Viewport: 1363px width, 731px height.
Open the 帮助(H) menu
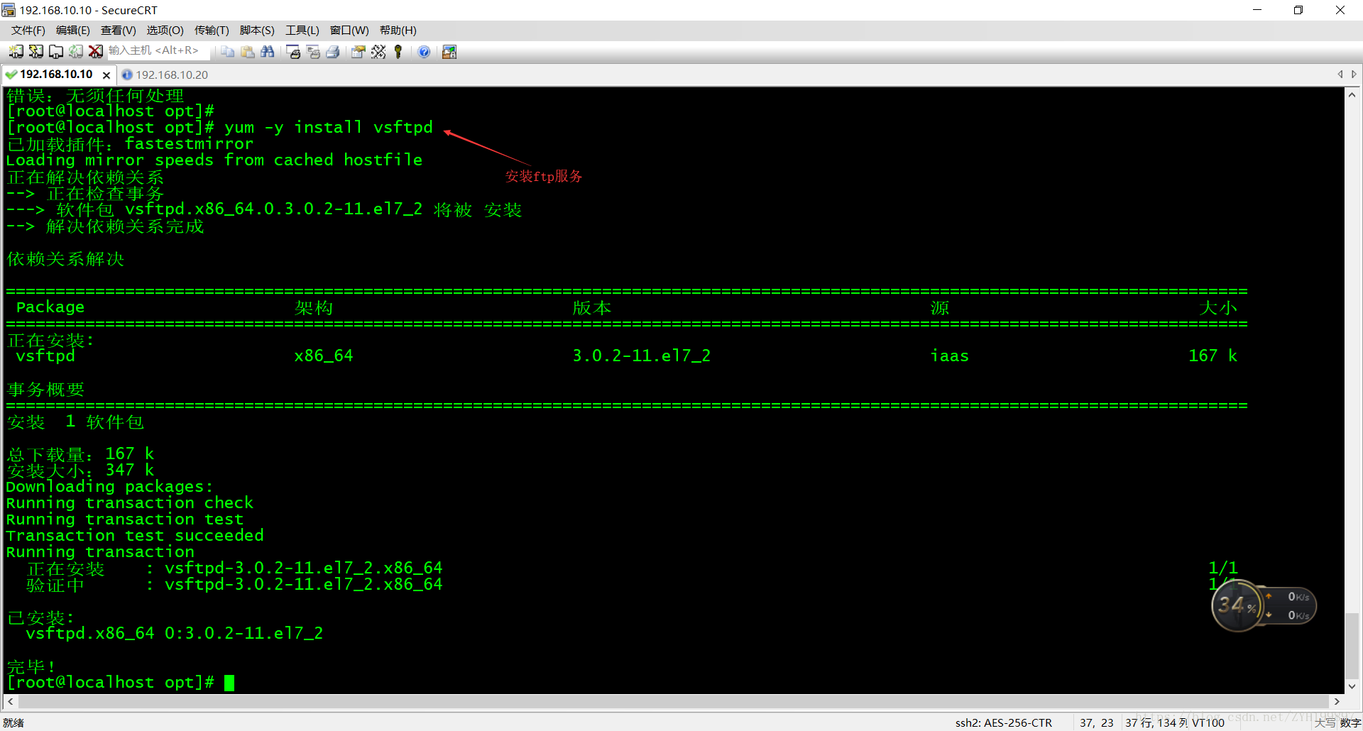point(398,31)
